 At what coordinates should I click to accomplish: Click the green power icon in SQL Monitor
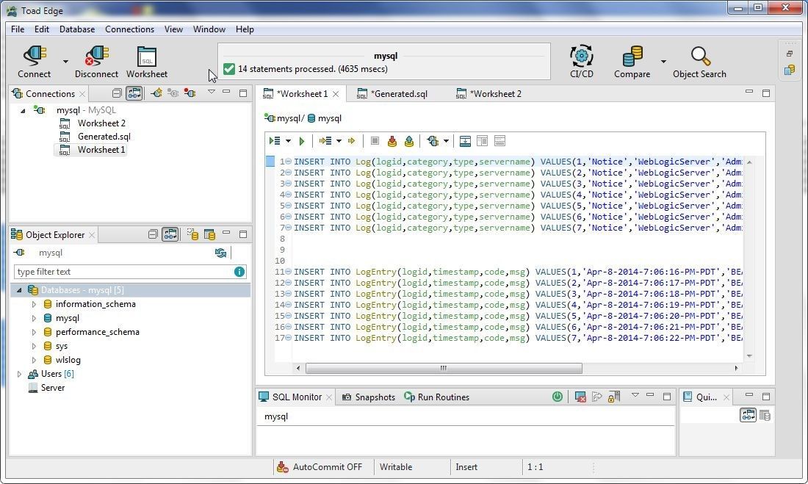pos(557,397)
